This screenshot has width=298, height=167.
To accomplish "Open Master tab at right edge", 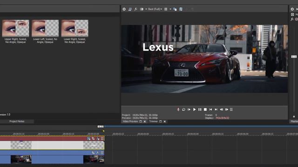I will pyautogui.click(x=294, y=122).
